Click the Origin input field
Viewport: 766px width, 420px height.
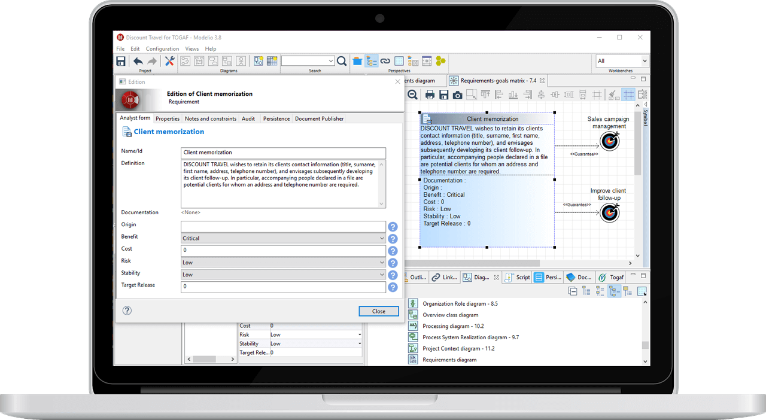(x=283, y=226)
